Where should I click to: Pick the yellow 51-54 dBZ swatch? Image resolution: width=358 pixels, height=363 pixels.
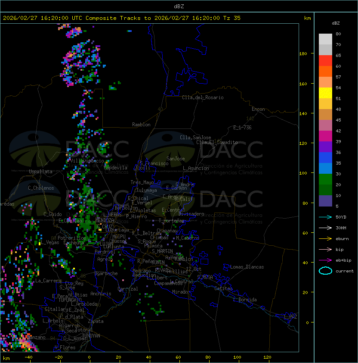coord(325,93)
